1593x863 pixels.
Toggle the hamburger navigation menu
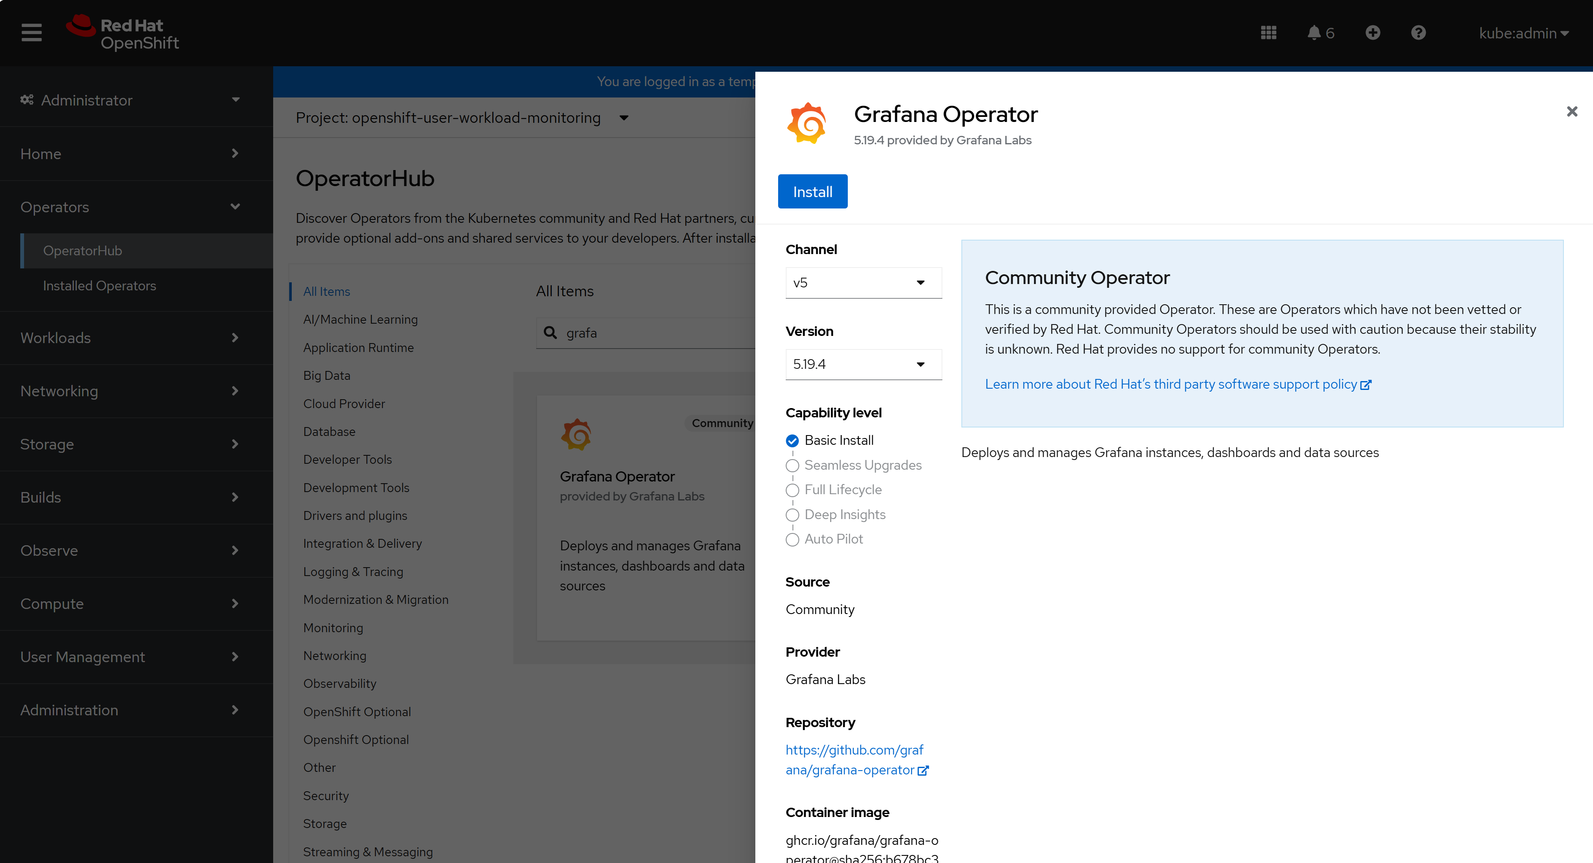[x=32, y=33]
